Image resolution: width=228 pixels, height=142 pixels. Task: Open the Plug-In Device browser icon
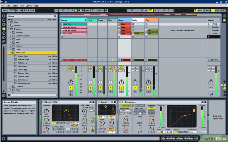point(4,24)
